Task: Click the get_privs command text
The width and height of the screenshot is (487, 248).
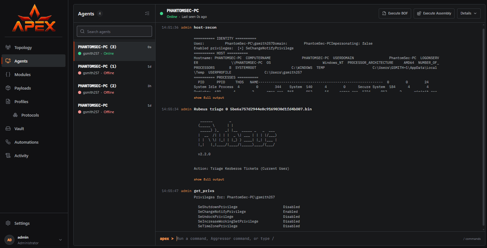Action: [x=204, y=191]
